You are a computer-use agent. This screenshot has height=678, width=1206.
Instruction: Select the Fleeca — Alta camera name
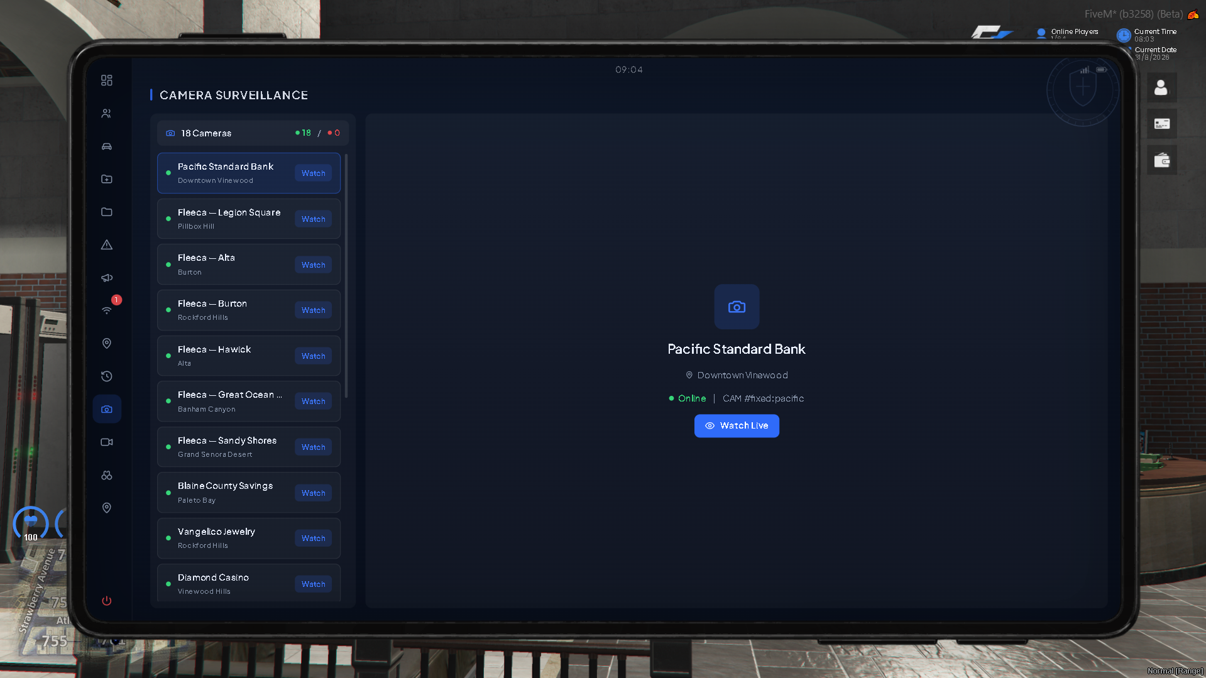pos(206,258)
